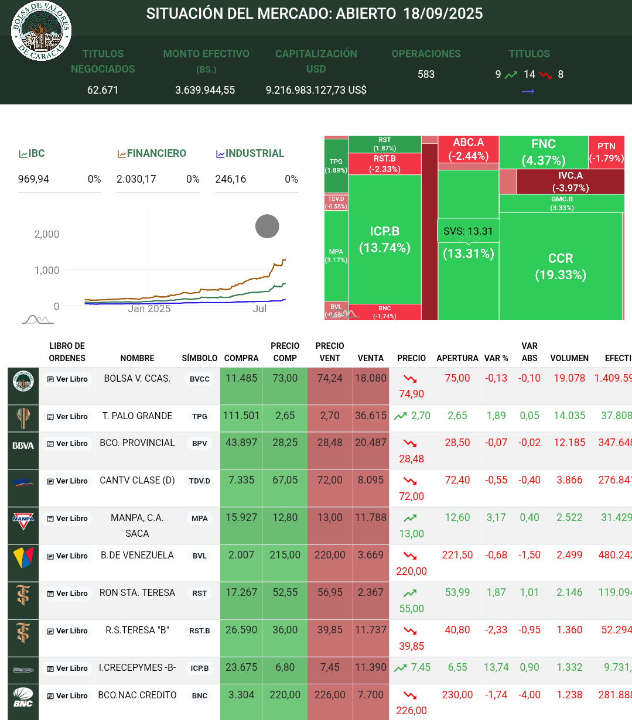Open Ver Libro for BOLSA V. CCAS.

(67, 379)
